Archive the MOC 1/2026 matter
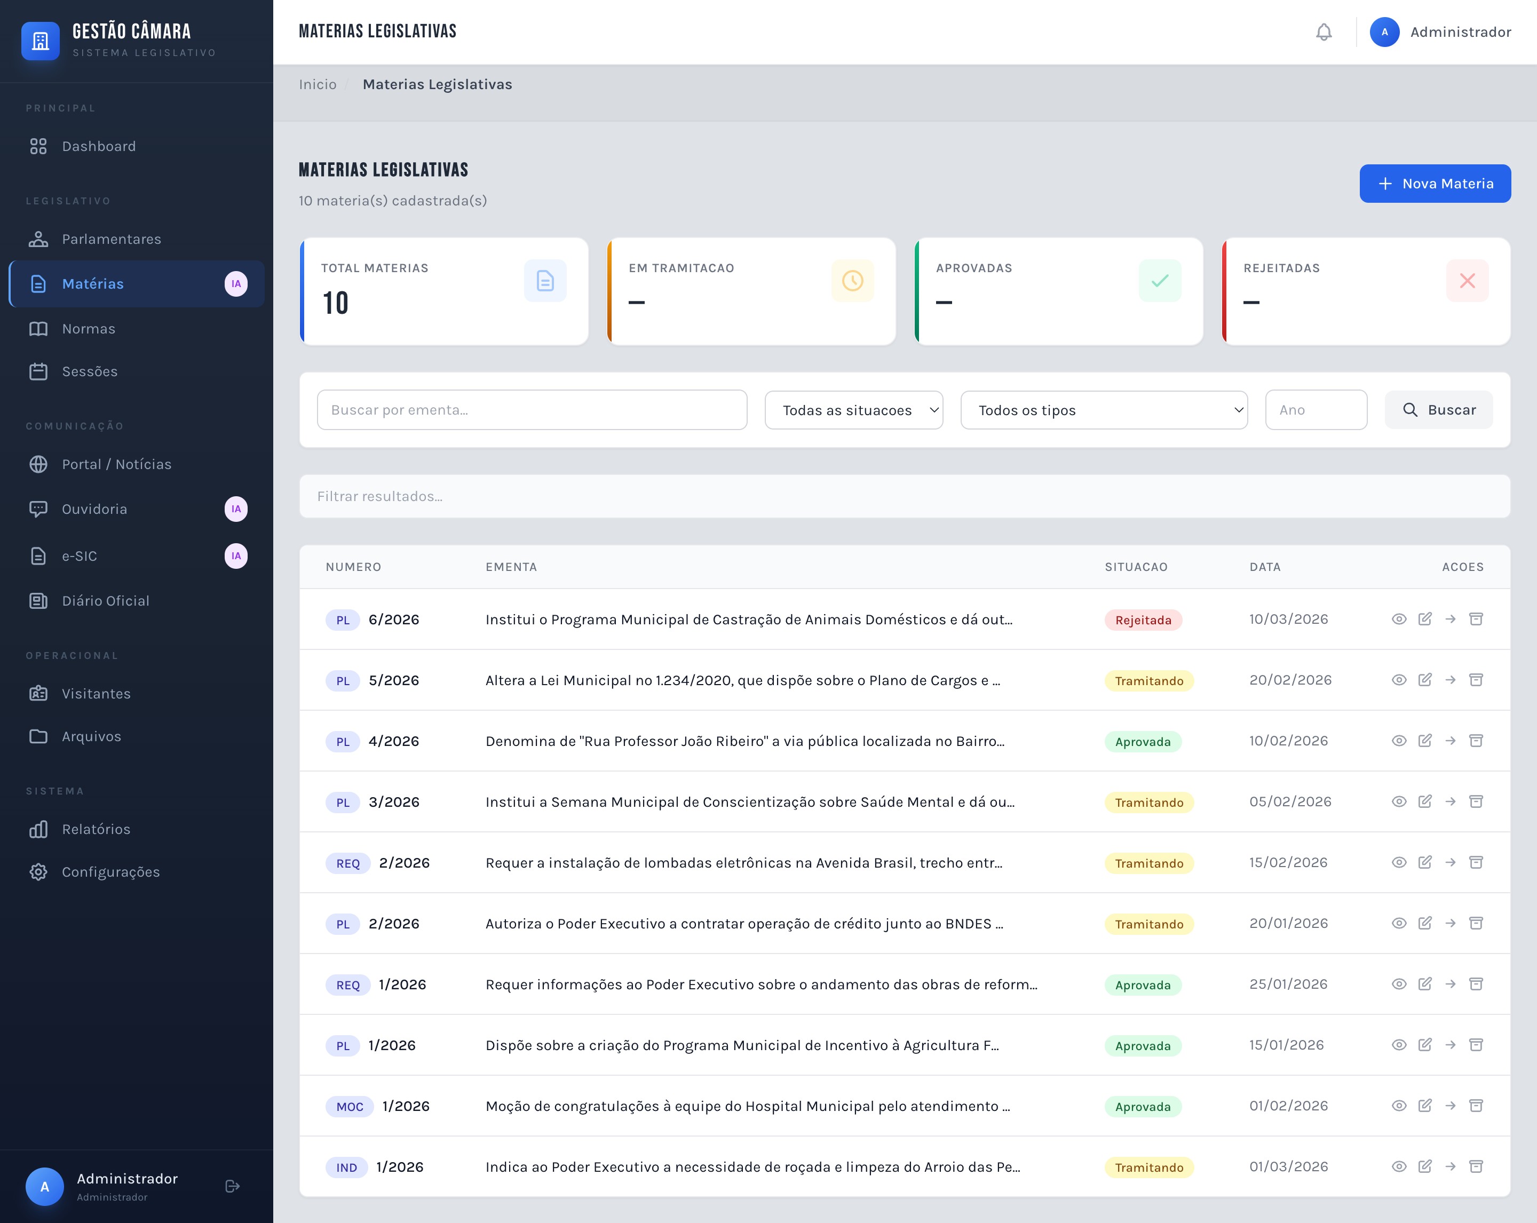Screen dimensions: 1537x1223 [x=1476, y=1106]
